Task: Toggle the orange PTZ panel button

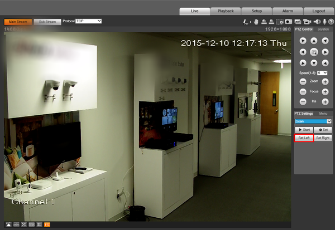Action: pyautogui.click(x=47, y=224)
